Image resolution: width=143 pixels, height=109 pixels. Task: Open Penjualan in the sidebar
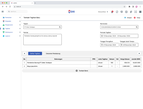click(8, 21)
